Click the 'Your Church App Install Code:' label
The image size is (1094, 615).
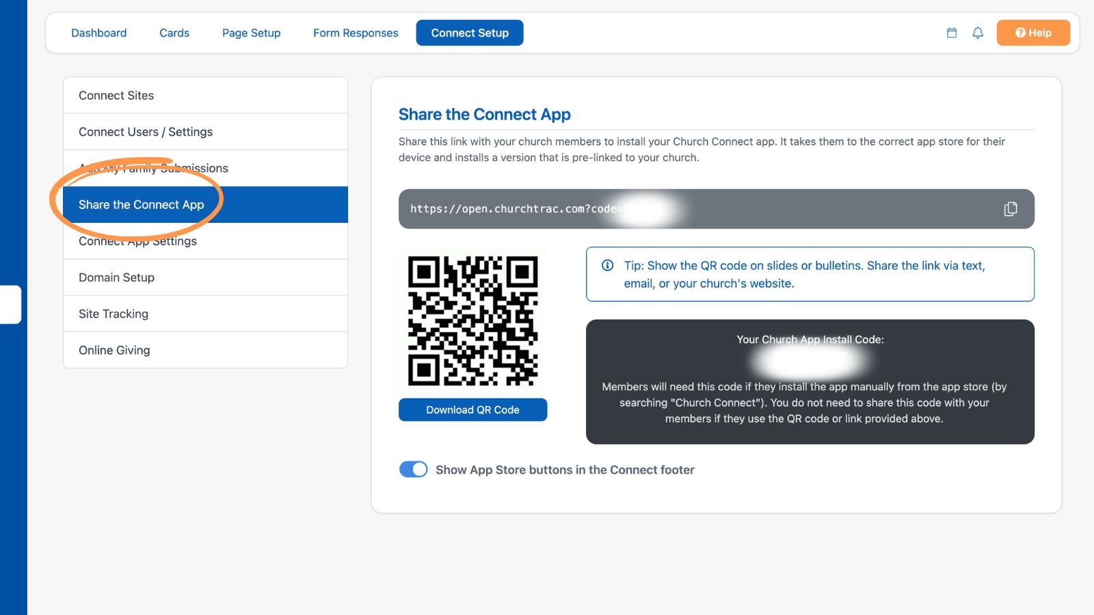810,340
